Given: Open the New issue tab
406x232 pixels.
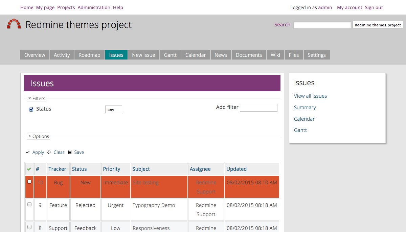Looking at the screenshot, I should point(144,55).
